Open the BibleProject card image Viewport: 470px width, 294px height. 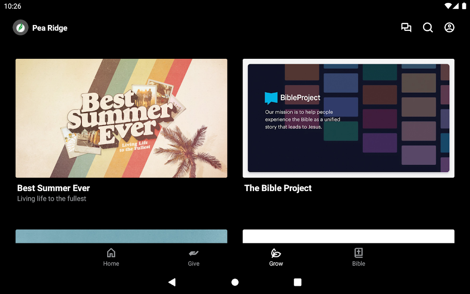click(348, 118)
